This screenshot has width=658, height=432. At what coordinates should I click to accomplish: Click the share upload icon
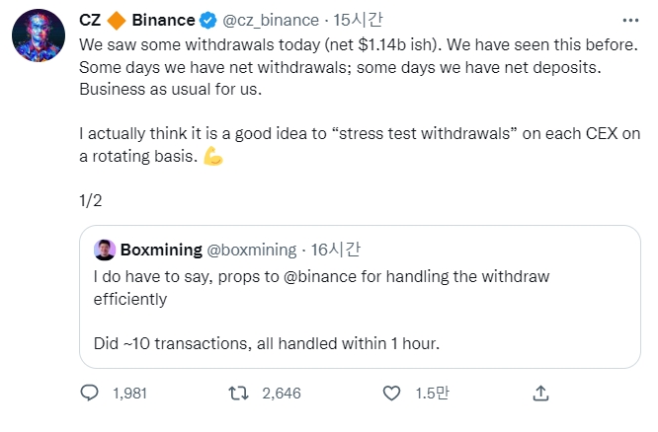540,394
